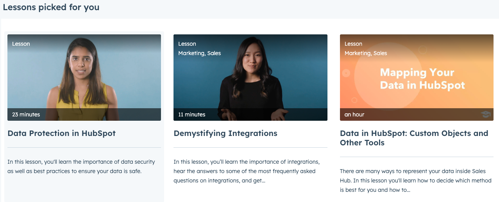Click the an hour duration label
The height and width of the screenshot is (202, 499).
354,114
